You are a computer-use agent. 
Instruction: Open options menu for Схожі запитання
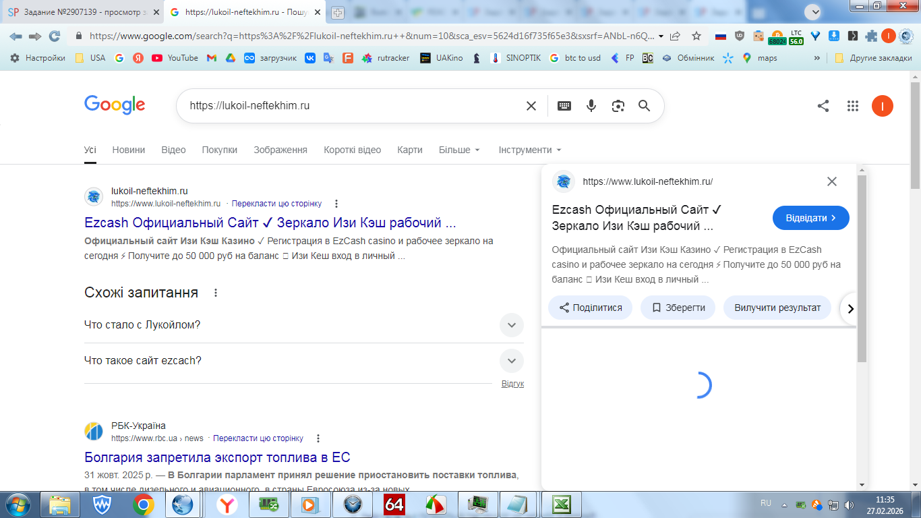pyautogui.click(x=216, y=293)
